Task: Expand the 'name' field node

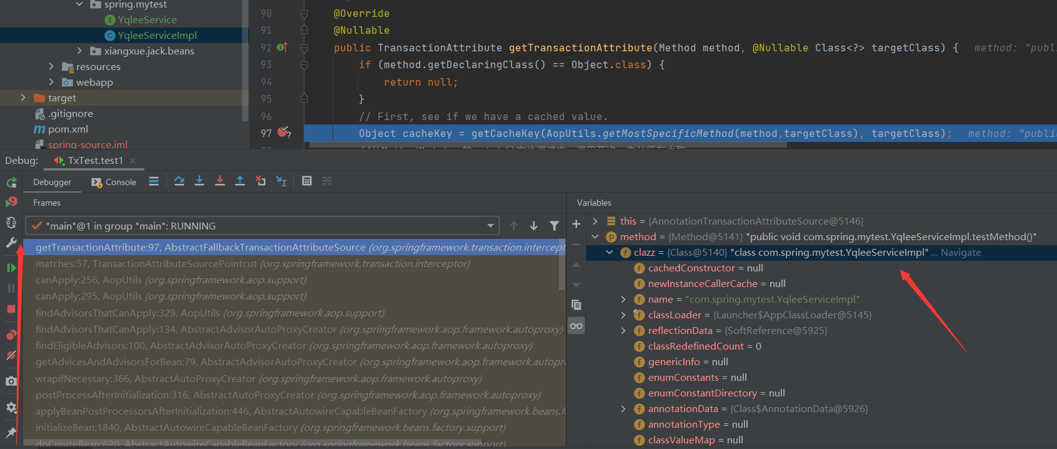Action: click(x=623, y=300)
